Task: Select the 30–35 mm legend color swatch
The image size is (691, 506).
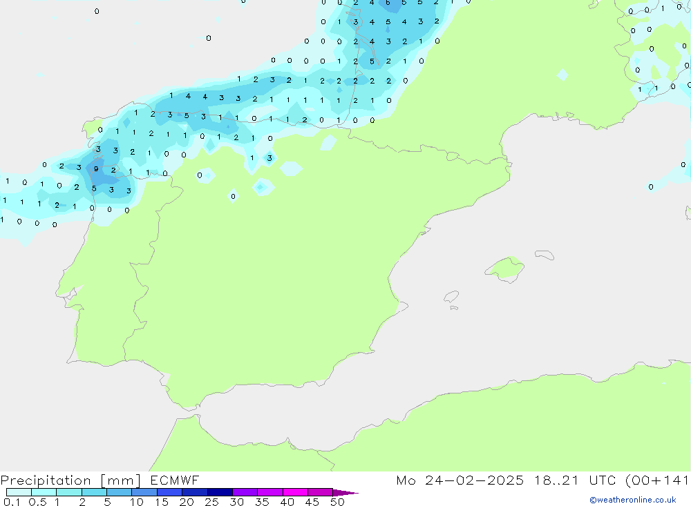Action: point(245,492)
